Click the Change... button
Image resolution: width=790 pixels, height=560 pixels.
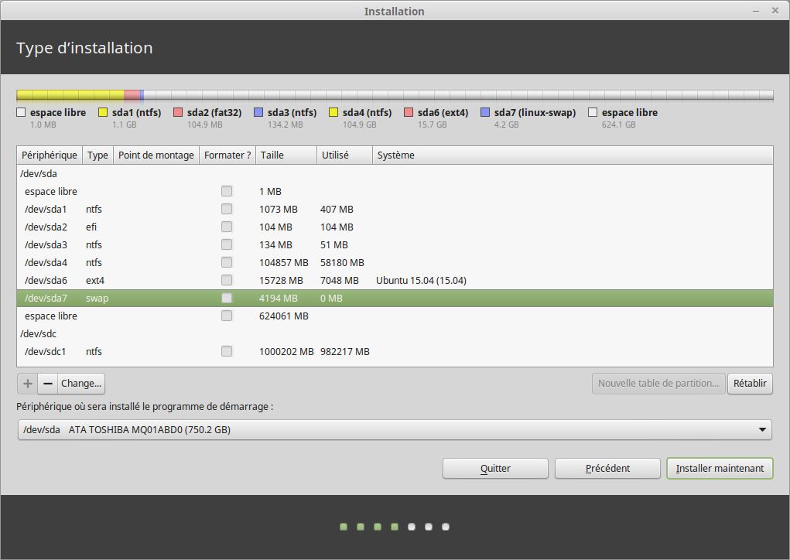(81, 384)
